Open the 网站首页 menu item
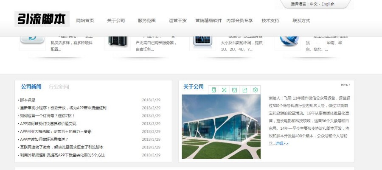 point(85,21)
